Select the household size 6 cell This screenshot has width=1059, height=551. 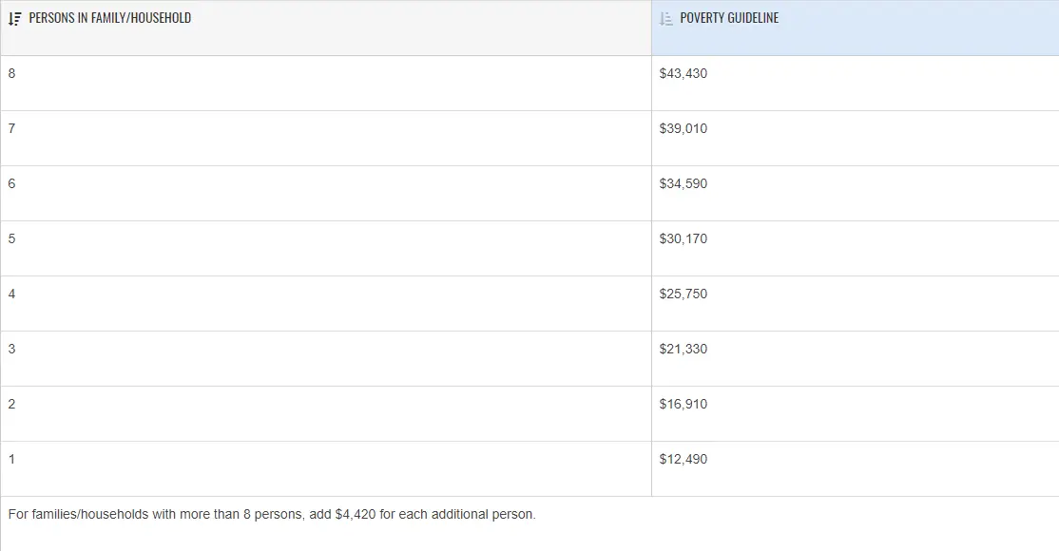point(11,184)
